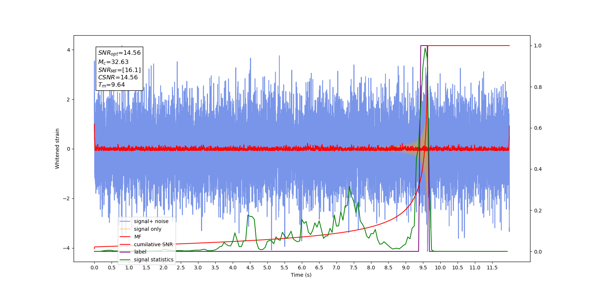Click the 0.8 tick on right axis
Image resolution: width=589 pixels, height=294 pixels.
tap(538, 87)
